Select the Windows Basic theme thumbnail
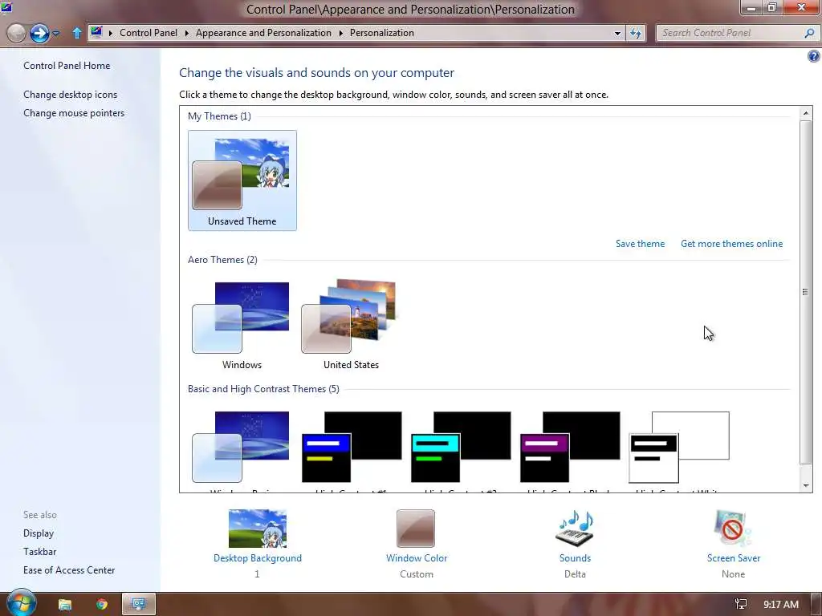This screenshot has width=822, height=616. click(241, 448)
